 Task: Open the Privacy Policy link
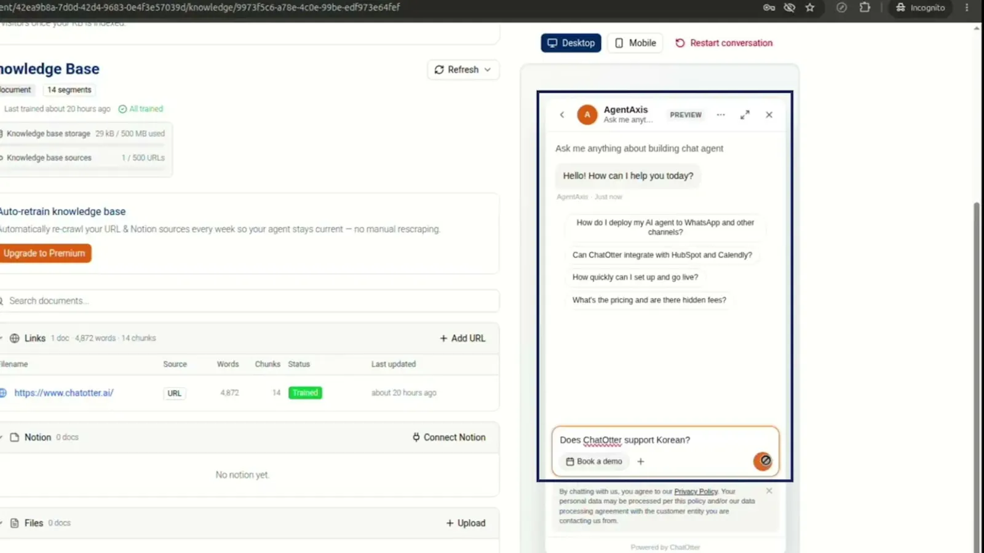[696, 492]
